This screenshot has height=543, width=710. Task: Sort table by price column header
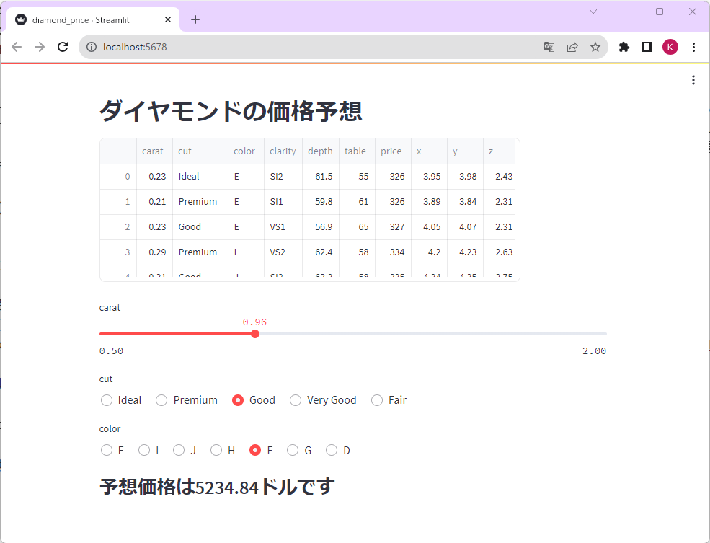tap(393, 151)
